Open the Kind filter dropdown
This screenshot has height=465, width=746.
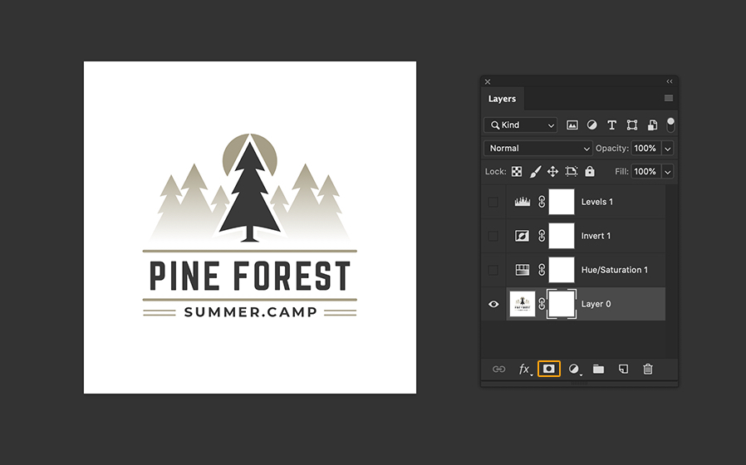[x=521, y=125]
